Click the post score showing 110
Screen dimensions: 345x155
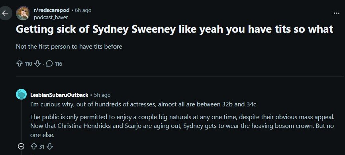tap(29, 64)
